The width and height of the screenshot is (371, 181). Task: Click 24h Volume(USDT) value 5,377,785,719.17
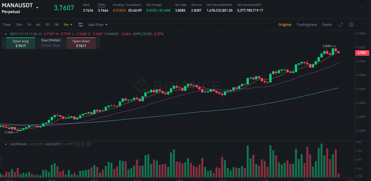pyautogui.click(x=250, y=10)
